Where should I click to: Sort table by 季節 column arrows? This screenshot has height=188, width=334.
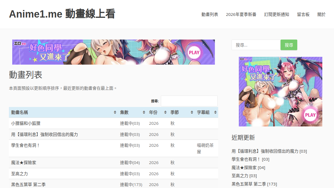click(192, 113)
